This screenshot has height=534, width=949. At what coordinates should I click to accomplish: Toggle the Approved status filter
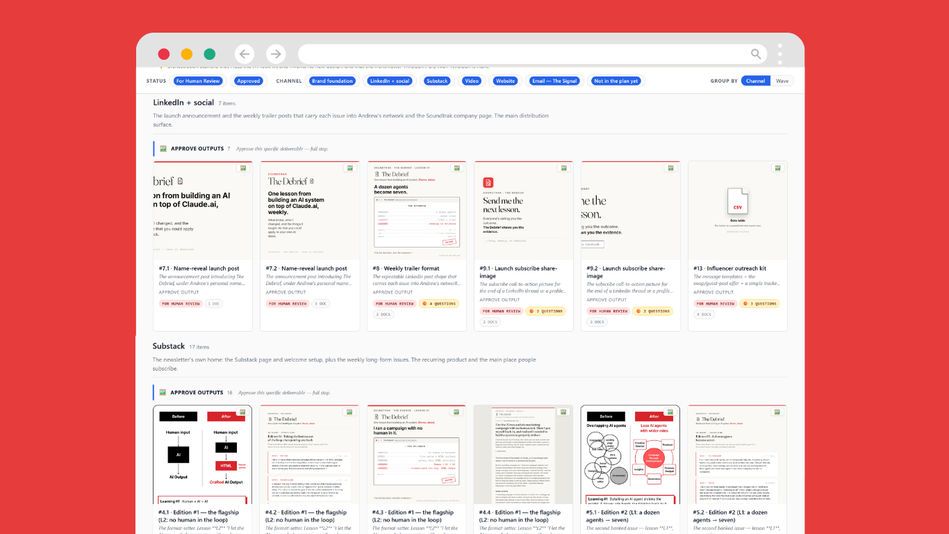tap(249, 81)
